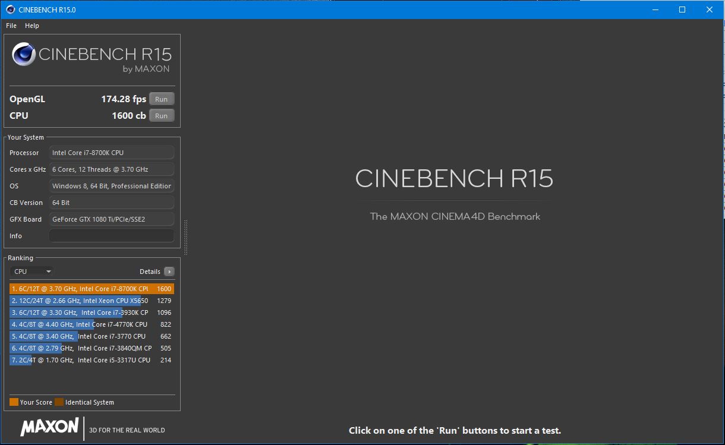Click the orange Your Score legend swatch
Screen dimensions: 725x445
click(x=14, y=402)
